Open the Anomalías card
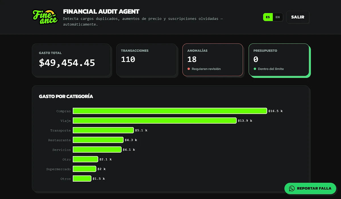The width and height of the screenshot is (341, 199). [213, 60]
